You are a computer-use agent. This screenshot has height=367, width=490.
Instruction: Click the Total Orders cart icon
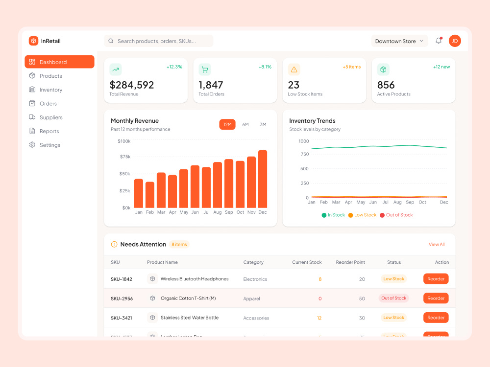coord(205,69)
